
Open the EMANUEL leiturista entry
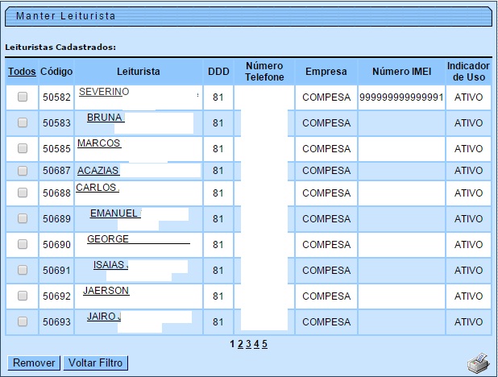click(114, 213)
